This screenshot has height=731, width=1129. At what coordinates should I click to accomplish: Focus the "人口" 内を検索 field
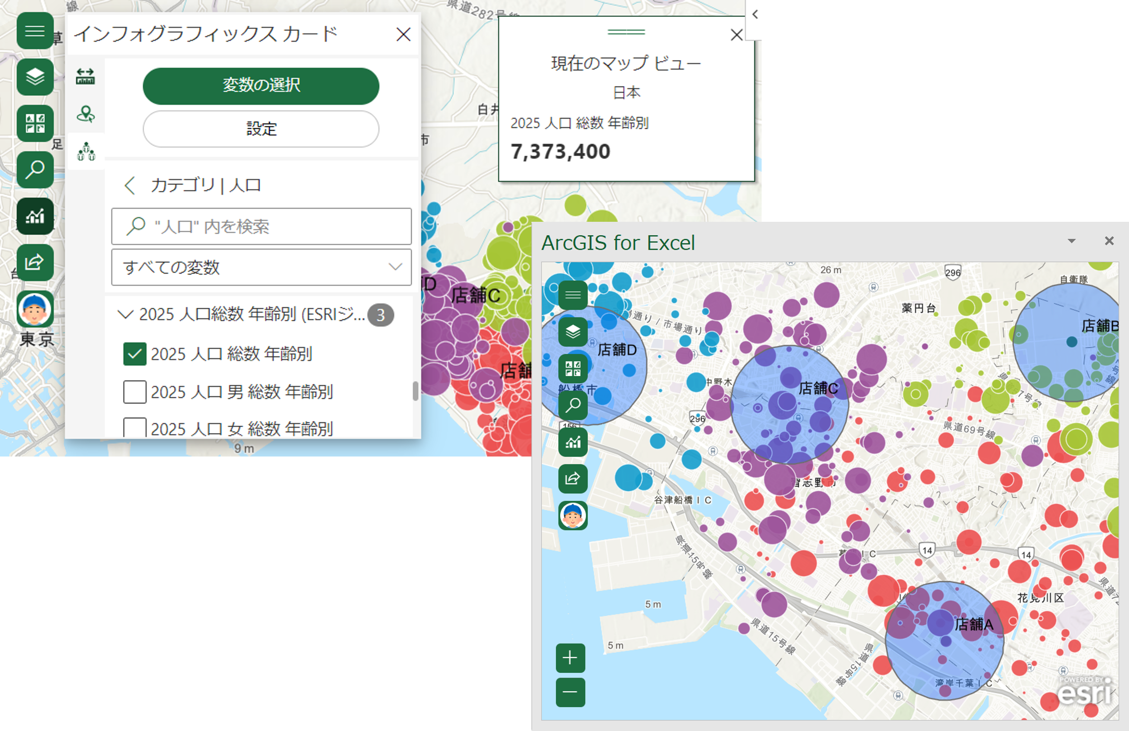pos(261,226)
